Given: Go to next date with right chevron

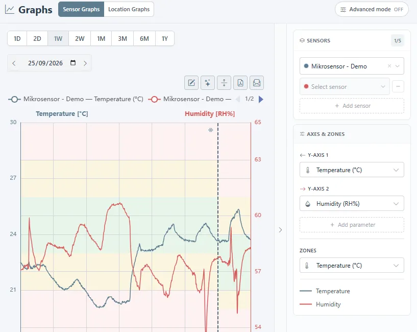Looking at the screenshot, I should [x=85, y=63].
